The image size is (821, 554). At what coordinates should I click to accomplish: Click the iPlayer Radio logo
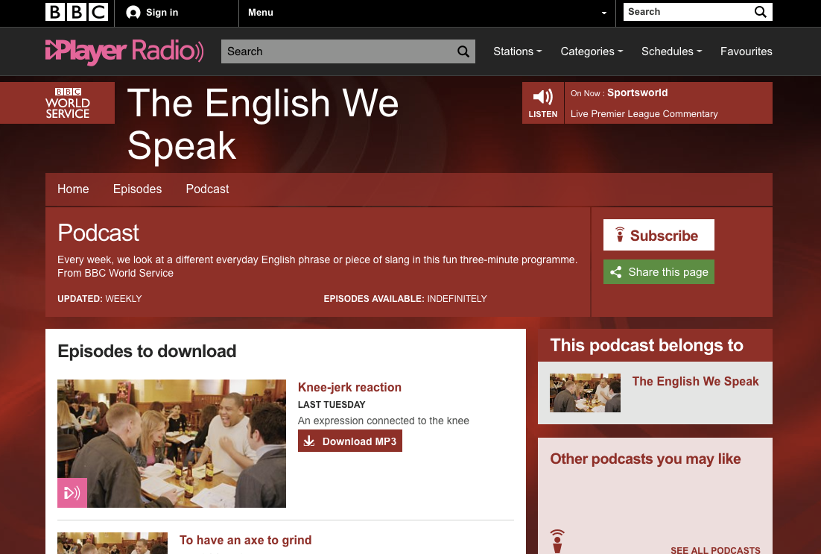click(x=124, y=51)
